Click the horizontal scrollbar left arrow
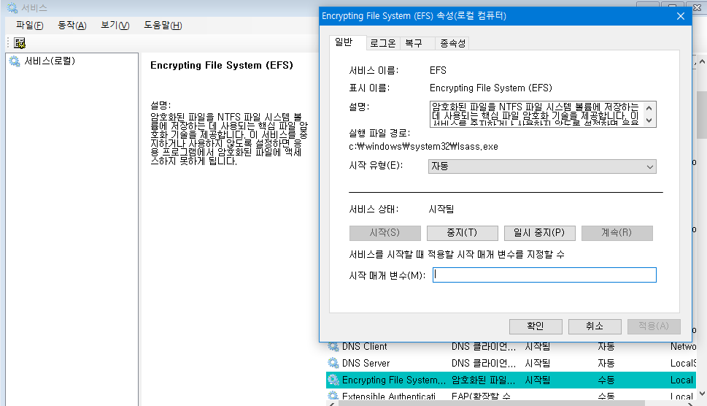707x406 pixels. (x=331, y=403)
